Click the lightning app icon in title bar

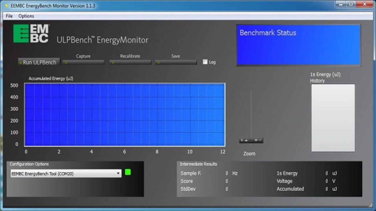pos(6,6)
